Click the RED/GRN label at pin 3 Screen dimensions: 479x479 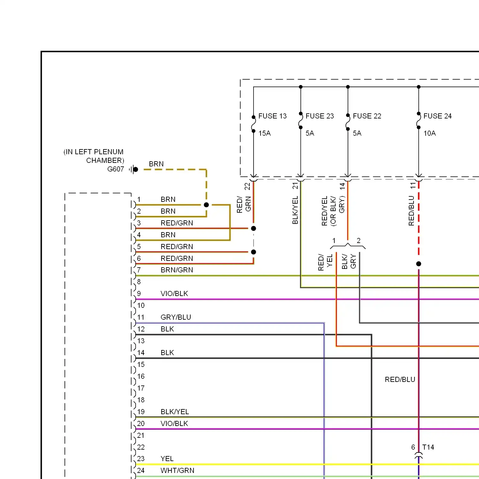coord(177,223)
